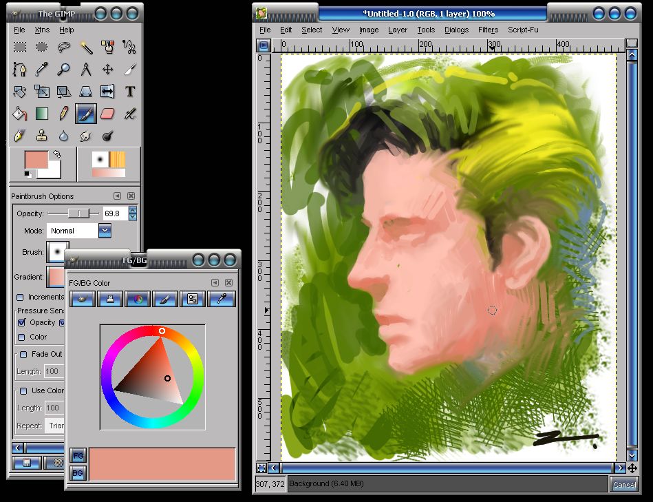Select the Crop knife tool

(129, 69)
